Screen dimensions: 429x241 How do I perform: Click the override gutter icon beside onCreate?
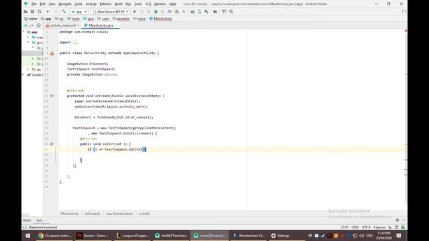(52, 96)
